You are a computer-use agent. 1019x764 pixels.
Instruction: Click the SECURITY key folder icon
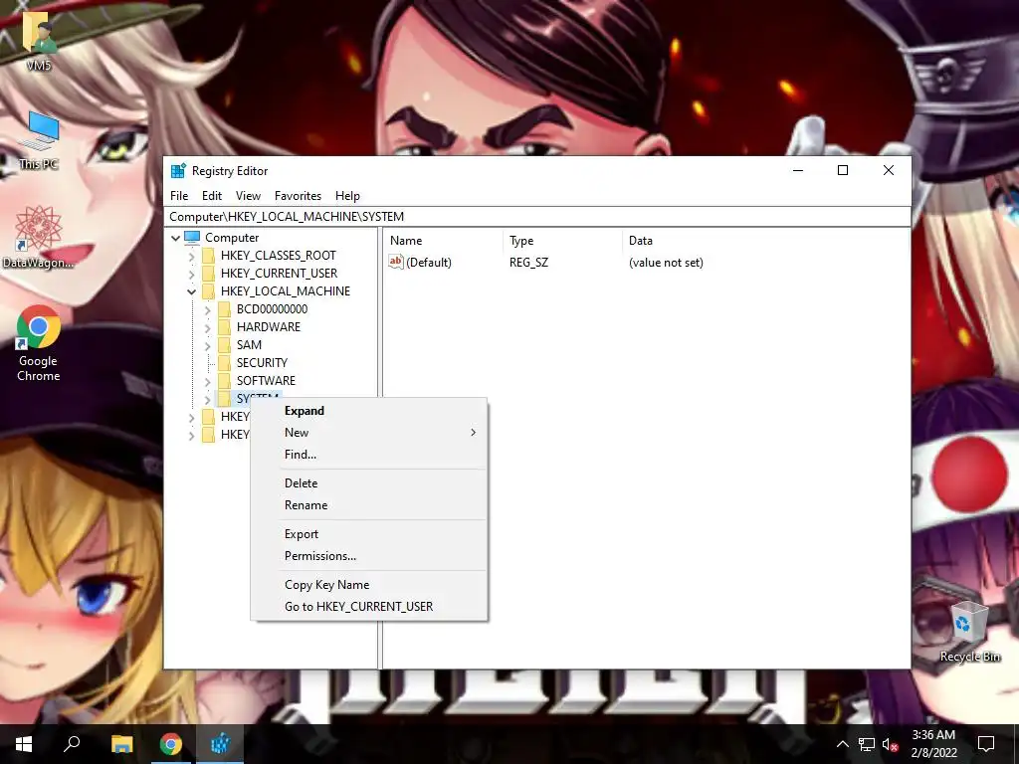click(x=224, y=362)
